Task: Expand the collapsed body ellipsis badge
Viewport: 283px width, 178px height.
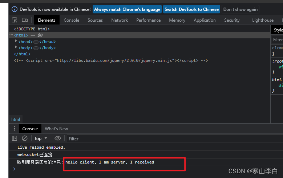Action: (36, 48)
